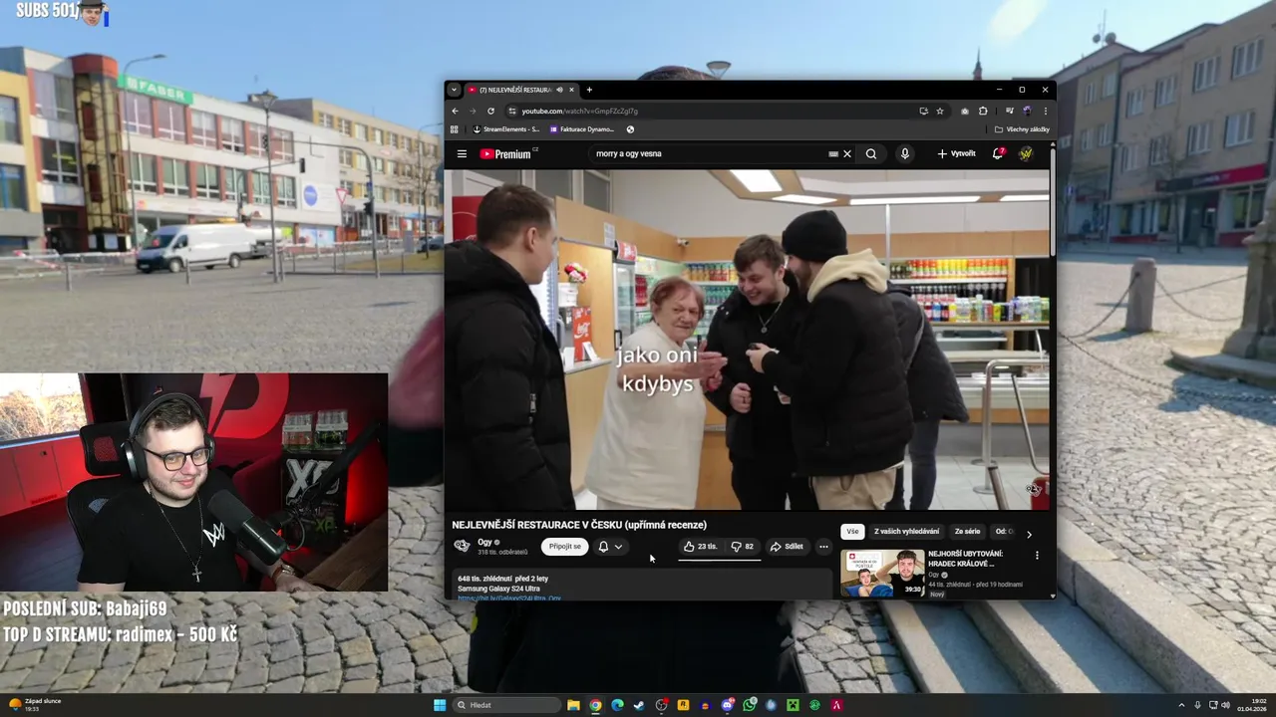
Task: Click the Vytvořit create button
Action: (957, 154)
